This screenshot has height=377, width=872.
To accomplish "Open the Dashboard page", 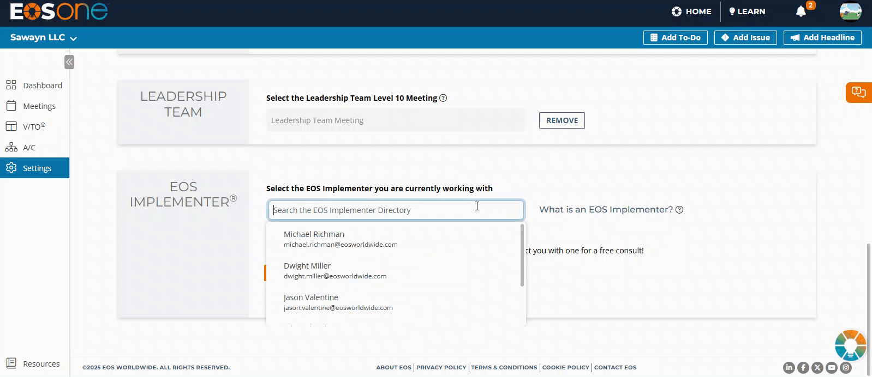I will pyautogui.click(x=34, y=85).
